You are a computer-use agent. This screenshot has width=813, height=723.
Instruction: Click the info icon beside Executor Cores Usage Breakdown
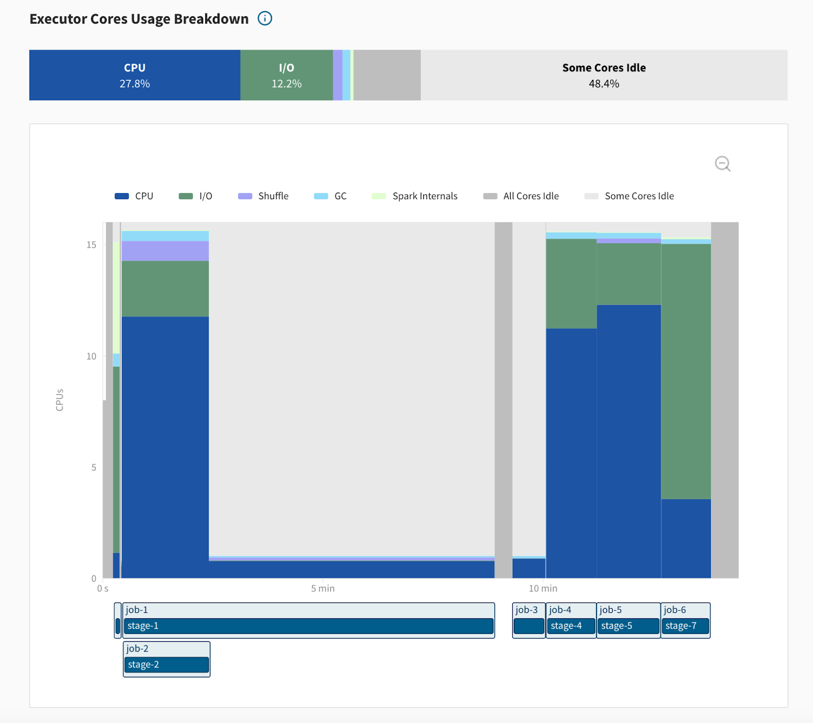[265, 19]
